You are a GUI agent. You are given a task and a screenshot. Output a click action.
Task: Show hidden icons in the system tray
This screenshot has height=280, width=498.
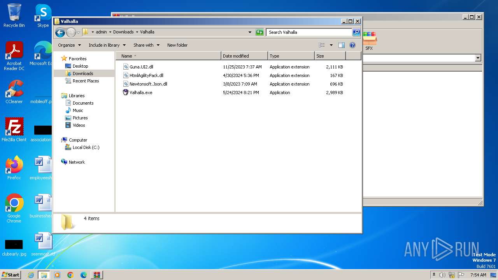(434, 275)
